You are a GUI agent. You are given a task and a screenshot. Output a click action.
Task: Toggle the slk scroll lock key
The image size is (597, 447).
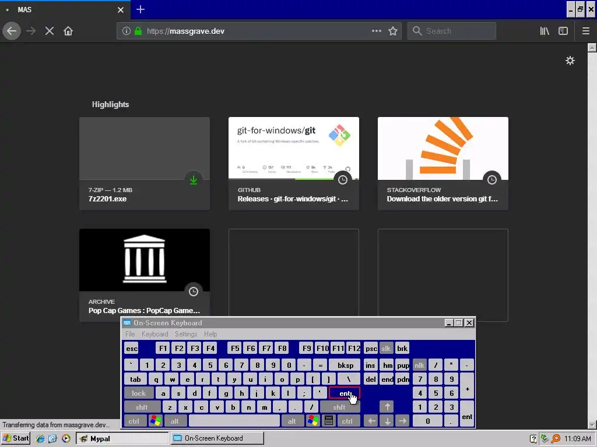[x=386, y=348]
